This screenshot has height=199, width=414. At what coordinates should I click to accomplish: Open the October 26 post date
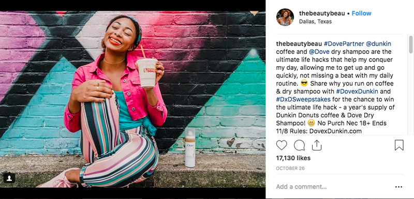click(290, 168)
